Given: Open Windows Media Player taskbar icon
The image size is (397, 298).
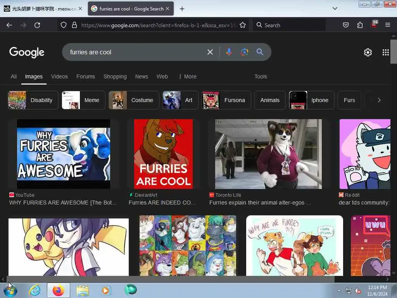Looking at the screenshot, I should (105, 290).
